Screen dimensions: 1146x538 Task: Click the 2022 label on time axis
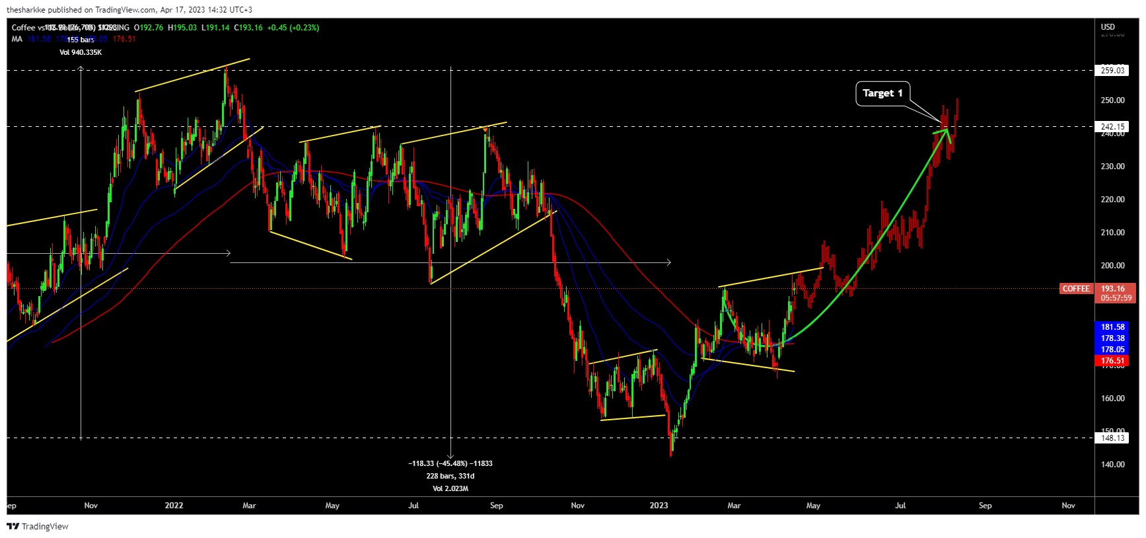click(x=174, y=506)
